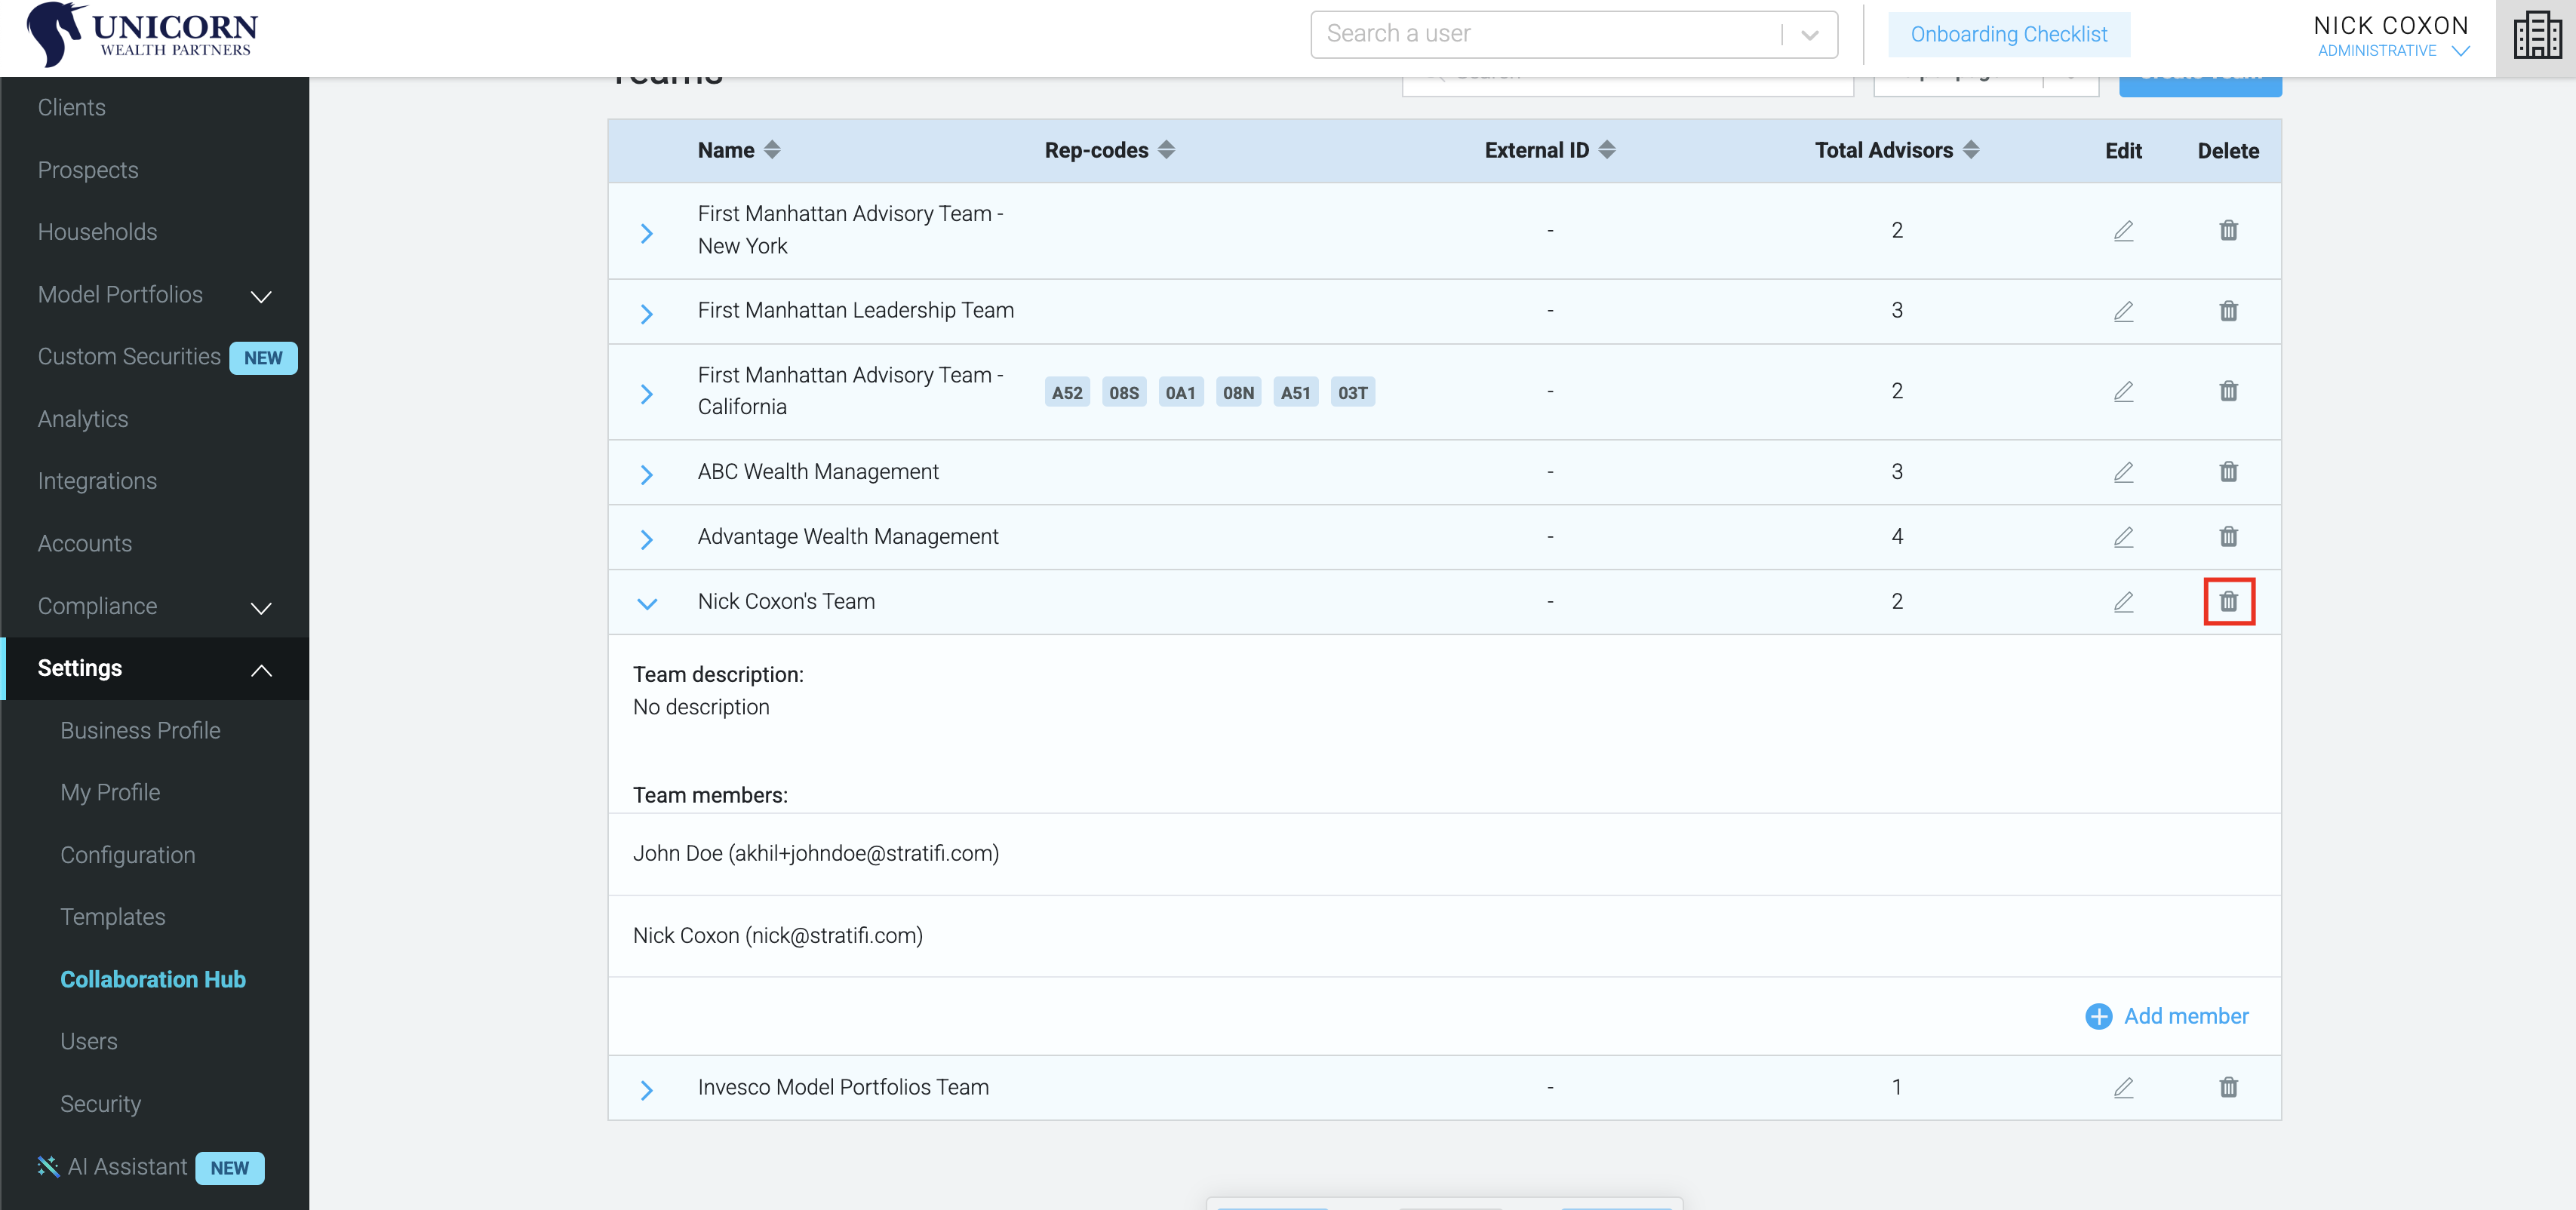
Task: Go to Users under Settings
Action: 88,1041
